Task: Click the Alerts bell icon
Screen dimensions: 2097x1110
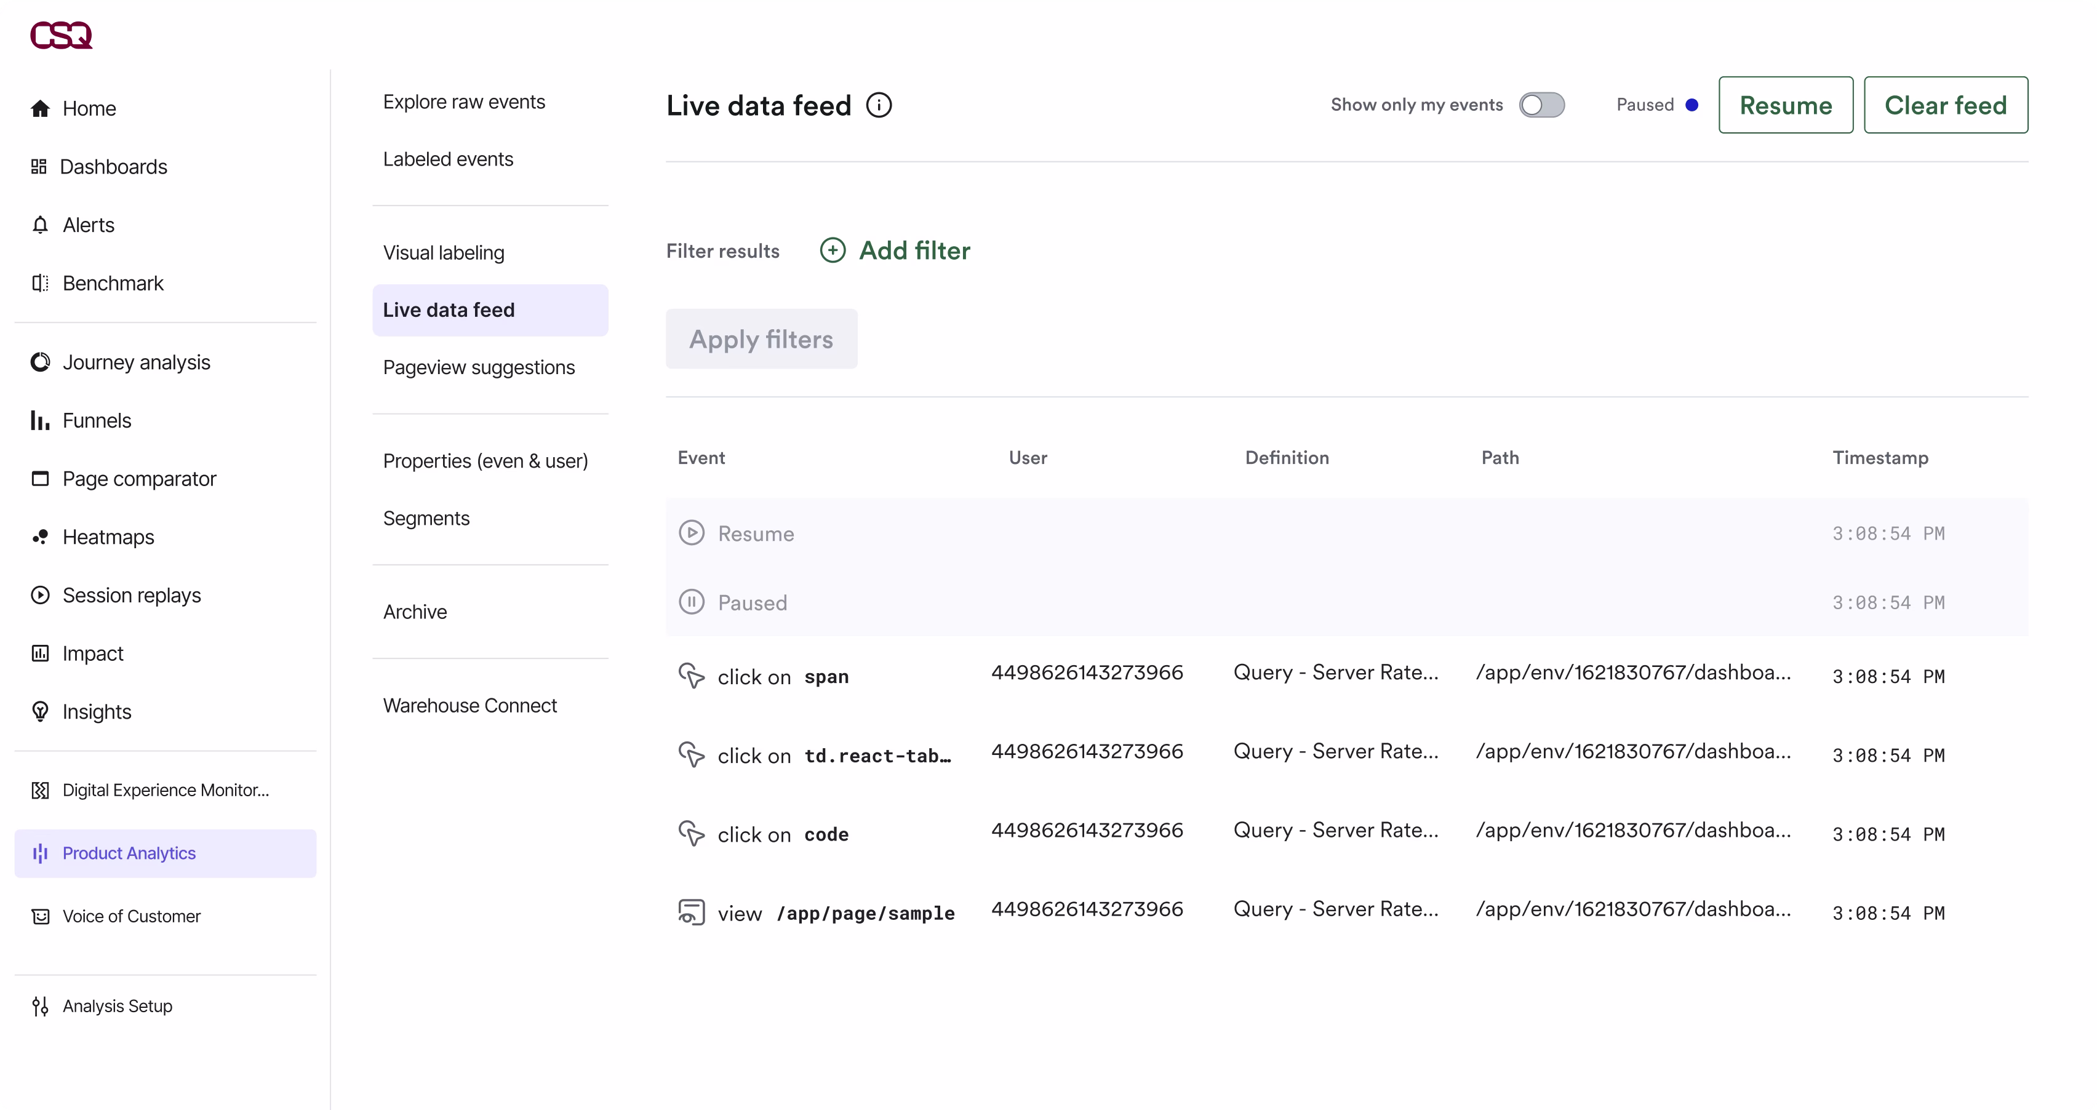Action: tap(40, 225)
